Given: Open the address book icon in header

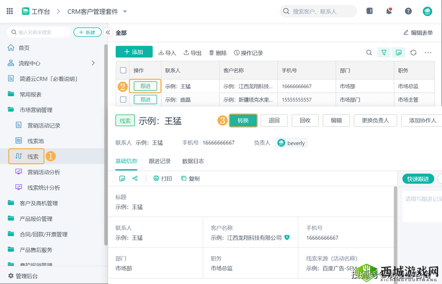Looking at the screenshot, I should (x=369, y=11).
